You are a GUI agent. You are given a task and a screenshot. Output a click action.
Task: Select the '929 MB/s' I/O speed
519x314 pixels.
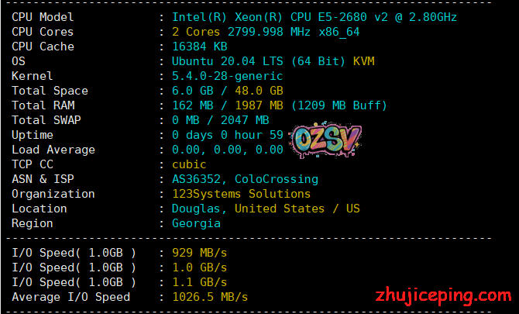[199, 253]
